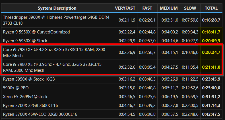
Task: Click FAST value 0:05:49,2
Action: click(147, 106)
